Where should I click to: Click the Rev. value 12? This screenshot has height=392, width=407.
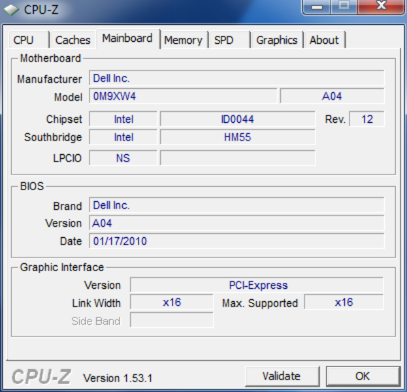pos(366,119)
